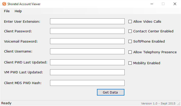Minimize the Shoretel Account Viewer window
This screenshot has height=106, width=181.
coord(152,4)
